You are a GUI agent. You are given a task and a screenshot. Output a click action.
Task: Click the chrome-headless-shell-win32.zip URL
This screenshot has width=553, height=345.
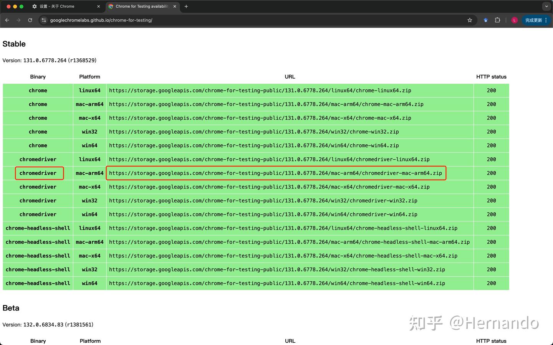tap(277, 270)
